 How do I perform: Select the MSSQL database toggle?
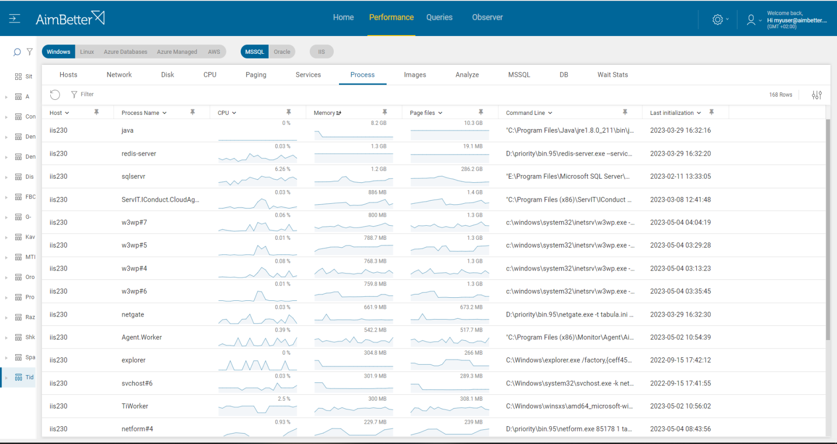(x=255, y=52)
